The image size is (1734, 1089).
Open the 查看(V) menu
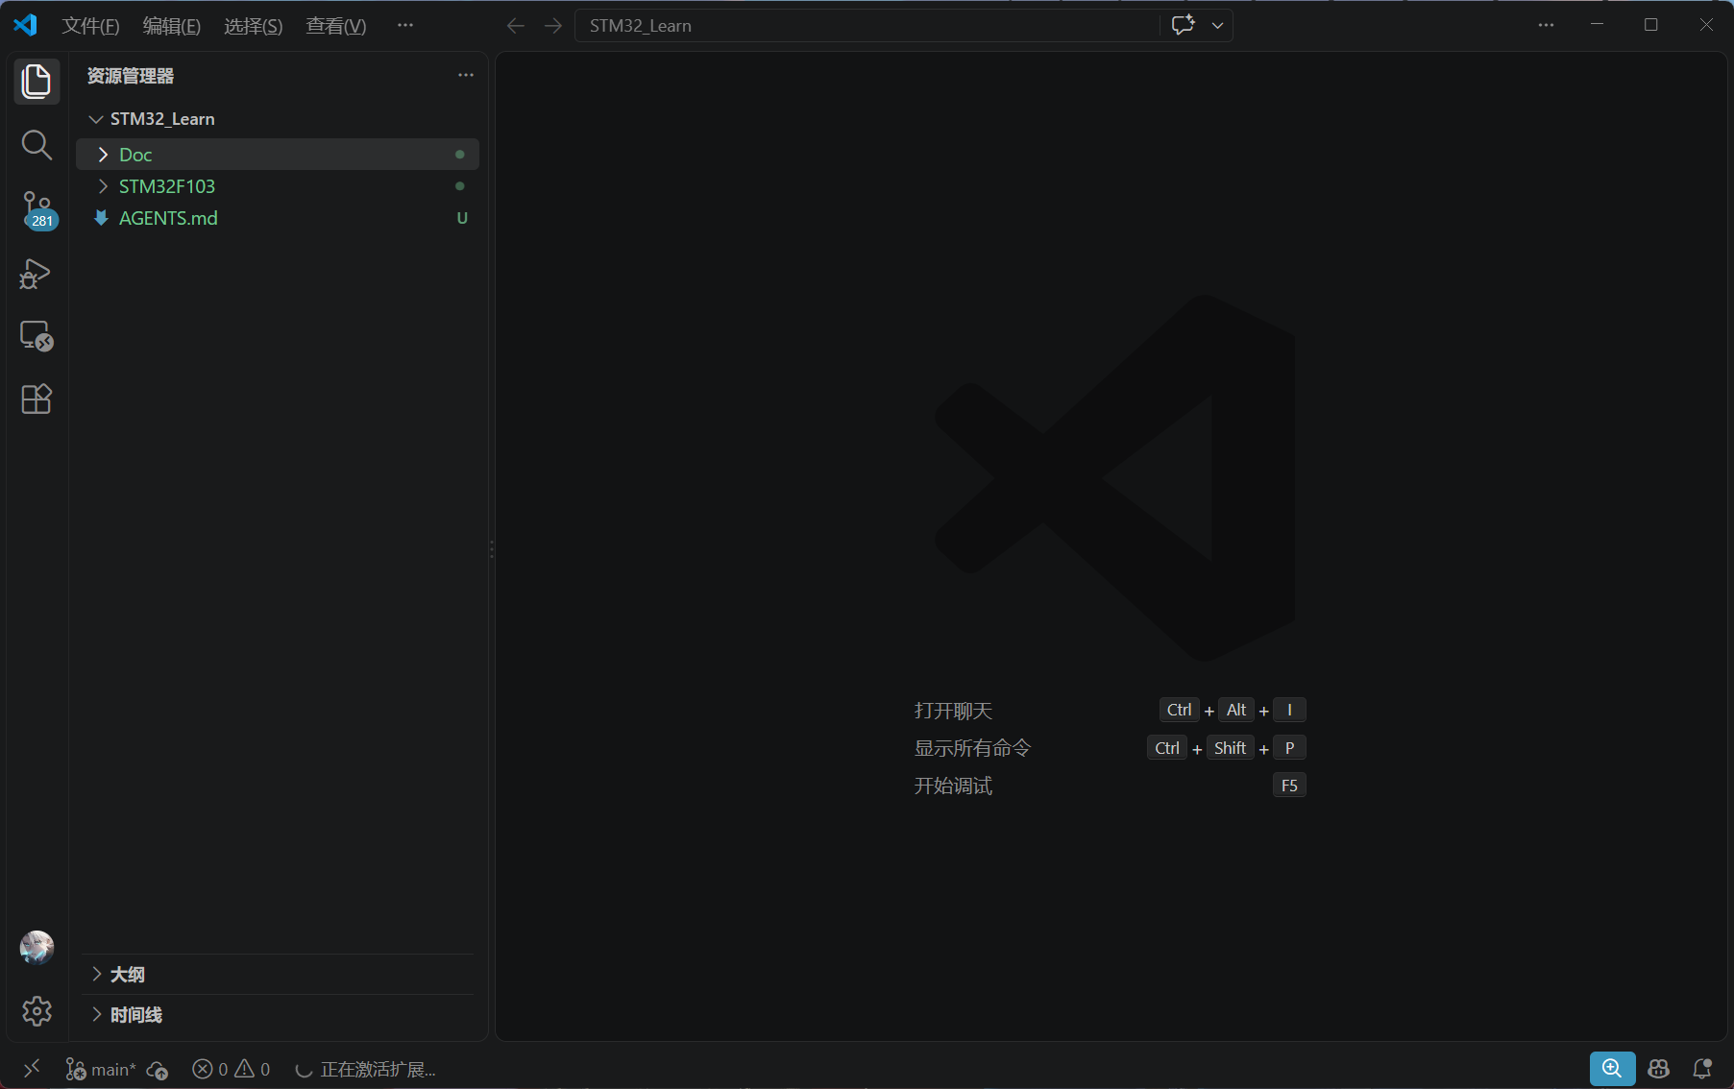click(336, 26)
